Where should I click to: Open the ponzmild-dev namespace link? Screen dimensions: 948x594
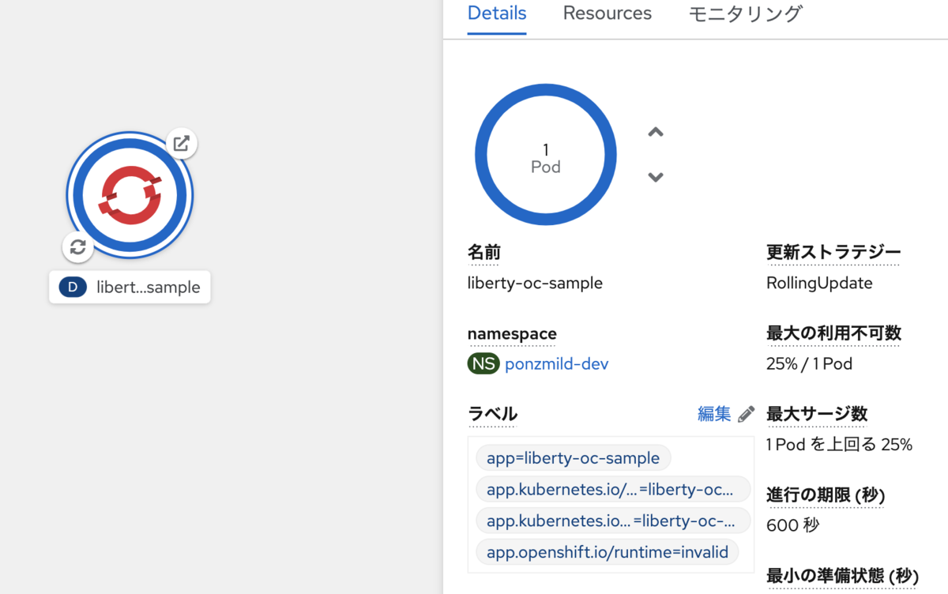point(557,363)
